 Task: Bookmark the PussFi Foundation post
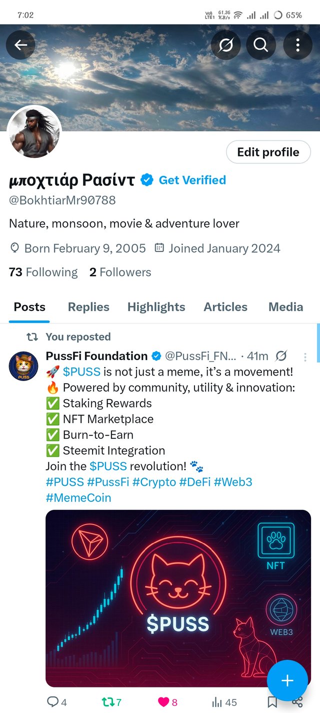[272, 702]
